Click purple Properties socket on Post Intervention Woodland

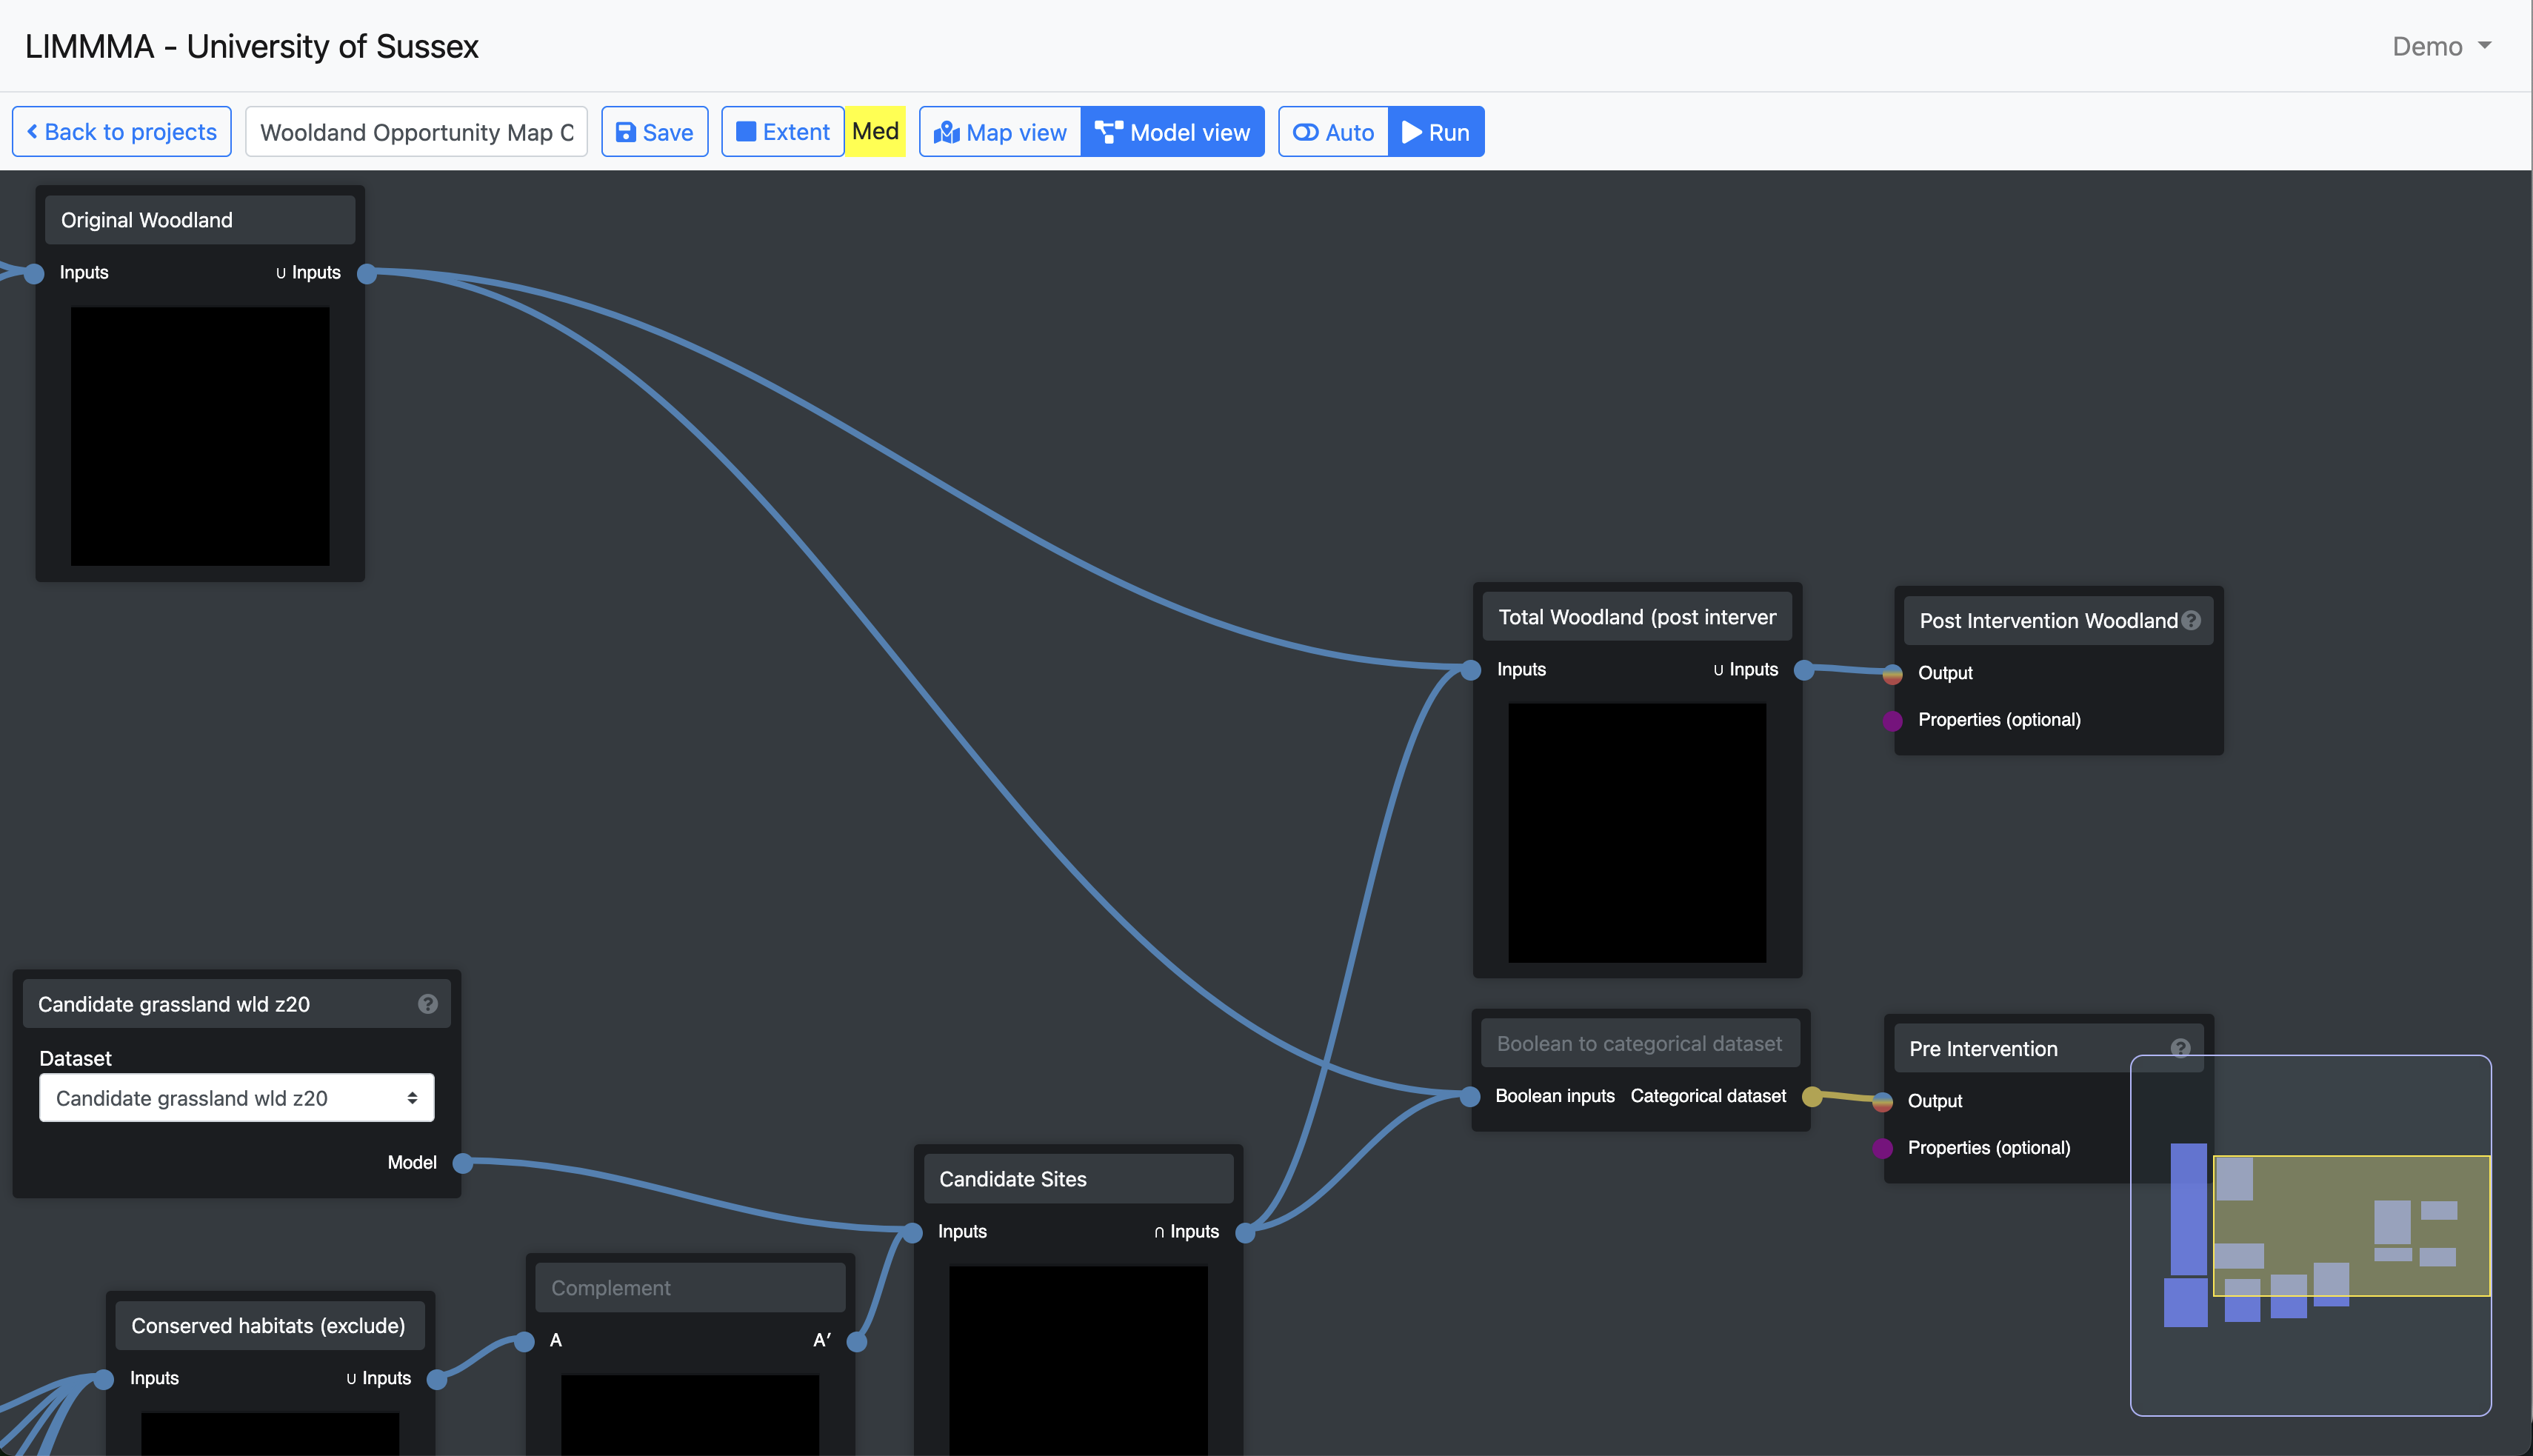coord(1892,720)
